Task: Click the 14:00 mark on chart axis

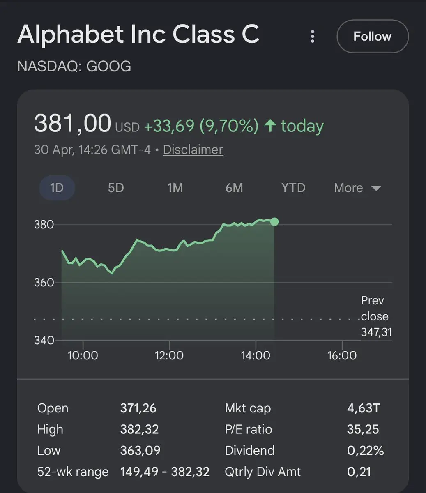Action: point(256,355)
